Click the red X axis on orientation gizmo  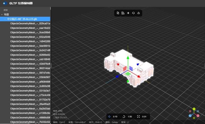pos(198,116)
